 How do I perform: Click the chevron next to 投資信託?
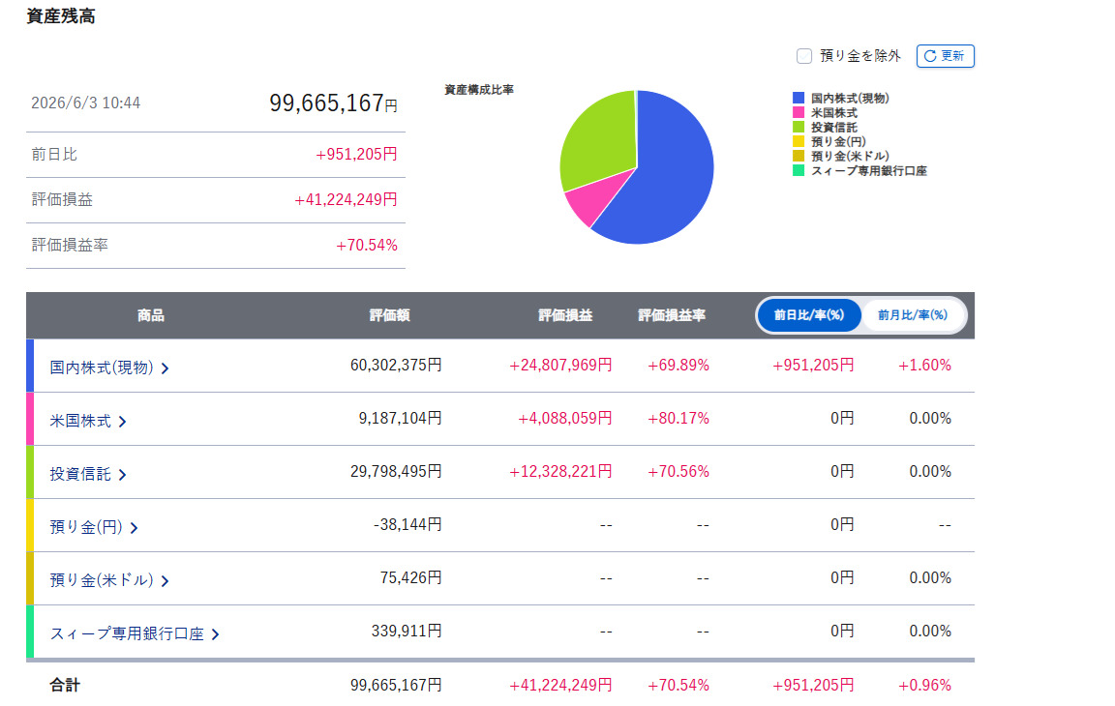(x=122, y=475)
